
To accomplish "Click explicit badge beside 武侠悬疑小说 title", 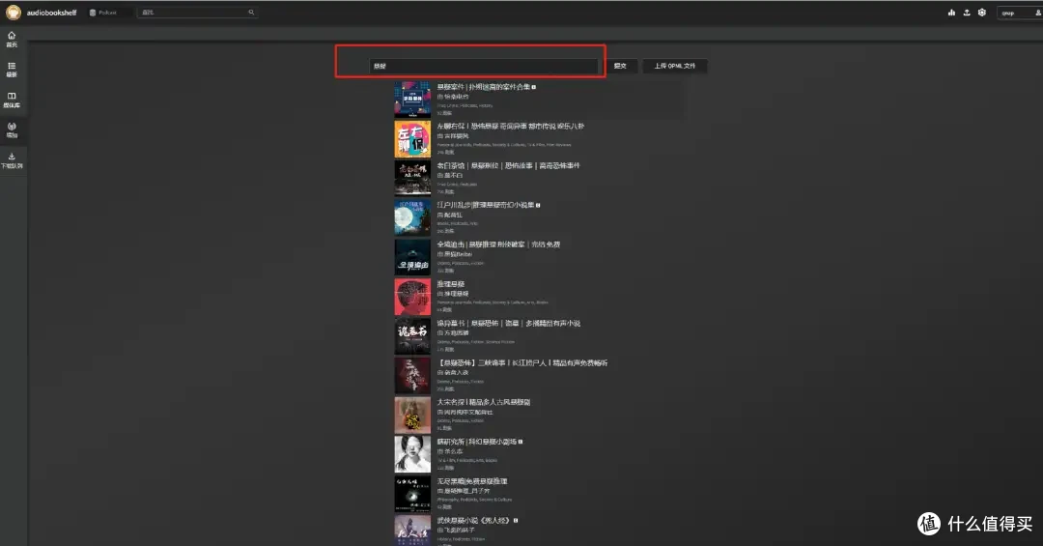I will (516, 521).
